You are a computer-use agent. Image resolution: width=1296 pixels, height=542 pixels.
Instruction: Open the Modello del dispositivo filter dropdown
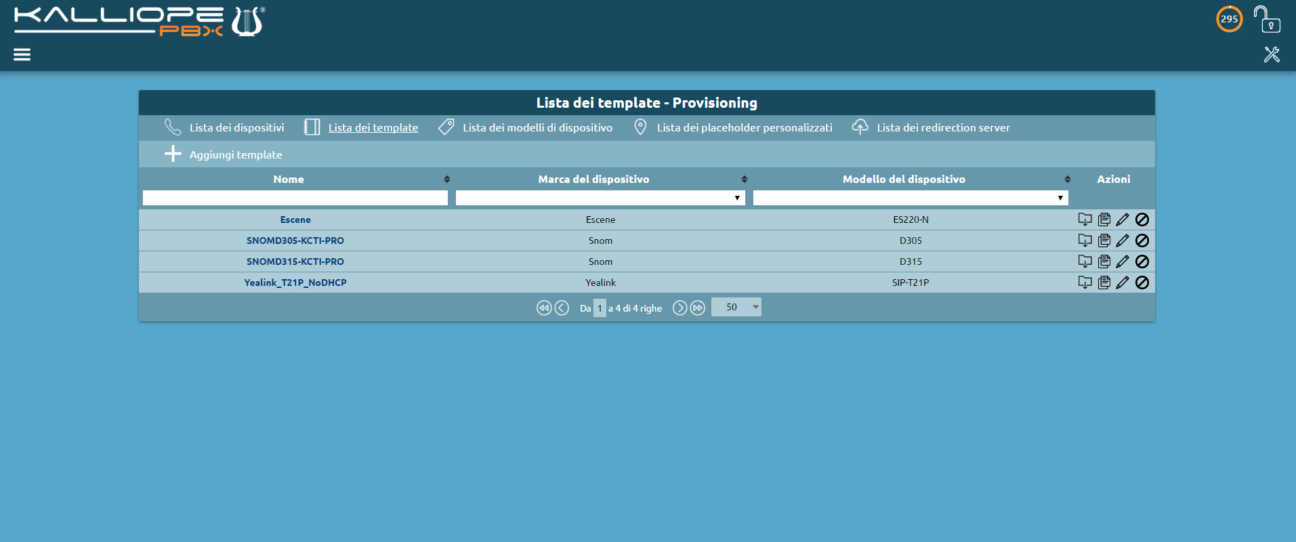point(911,198)
